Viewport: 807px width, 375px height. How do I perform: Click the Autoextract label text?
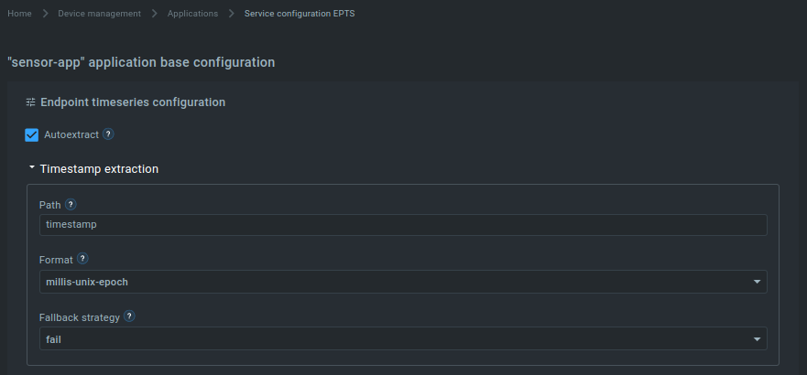coord(71,134)
